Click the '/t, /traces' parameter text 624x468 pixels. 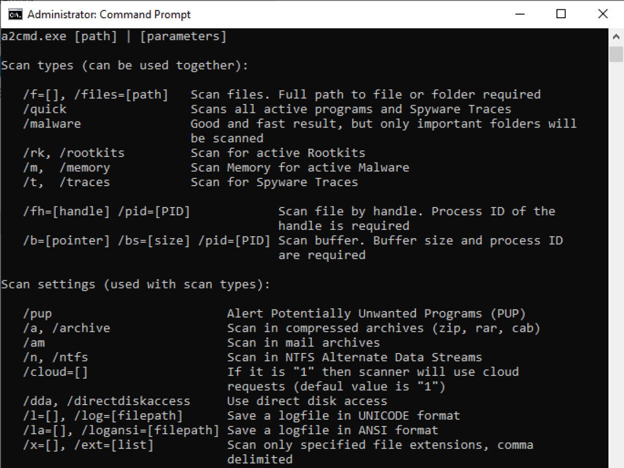click(x=67, y=182)
